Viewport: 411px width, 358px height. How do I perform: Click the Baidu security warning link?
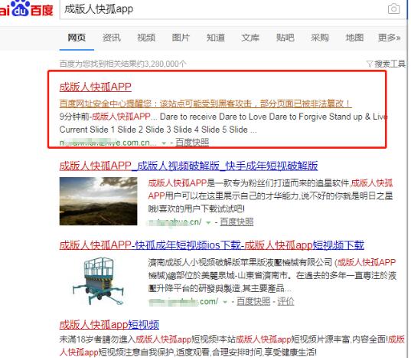point(205,103)
